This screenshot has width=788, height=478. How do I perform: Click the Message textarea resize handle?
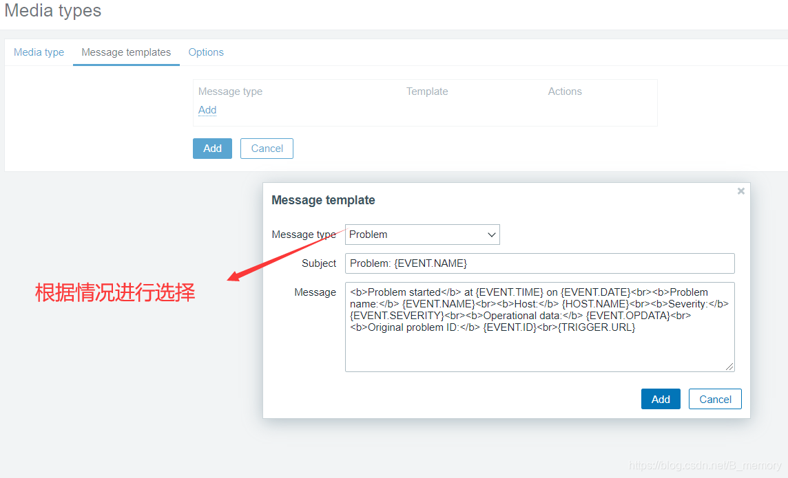[x=729, y=367]
